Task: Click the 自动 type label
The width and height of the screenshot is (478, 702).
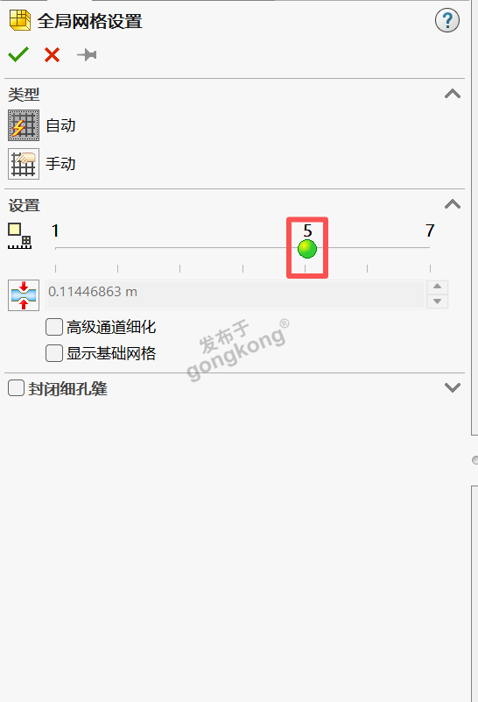Action: click(x=60, y=125)
